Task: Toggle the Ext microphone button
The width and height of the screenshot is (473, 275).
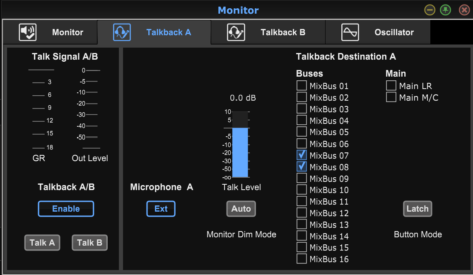Action: [x=161, y=209]
